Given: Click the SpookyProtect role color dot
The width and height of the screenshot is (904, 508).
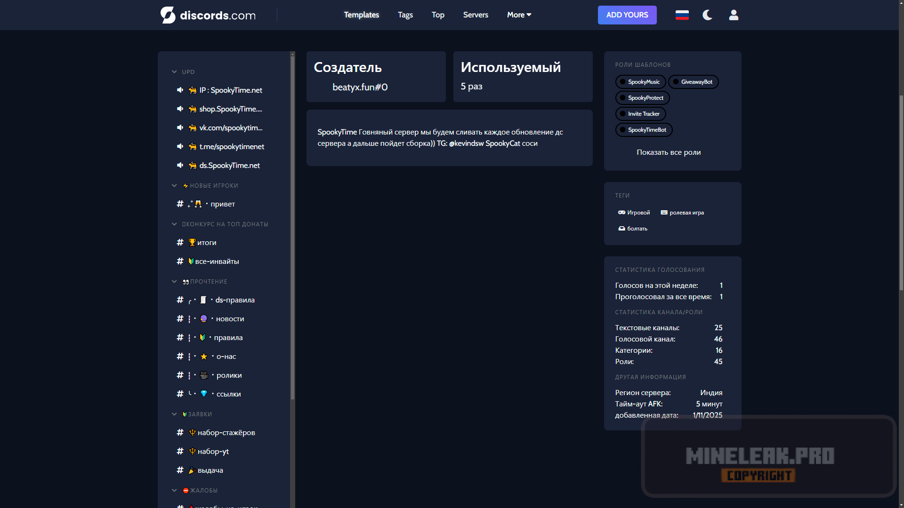Looking at the screenshot, I should (x=622, y=98).
